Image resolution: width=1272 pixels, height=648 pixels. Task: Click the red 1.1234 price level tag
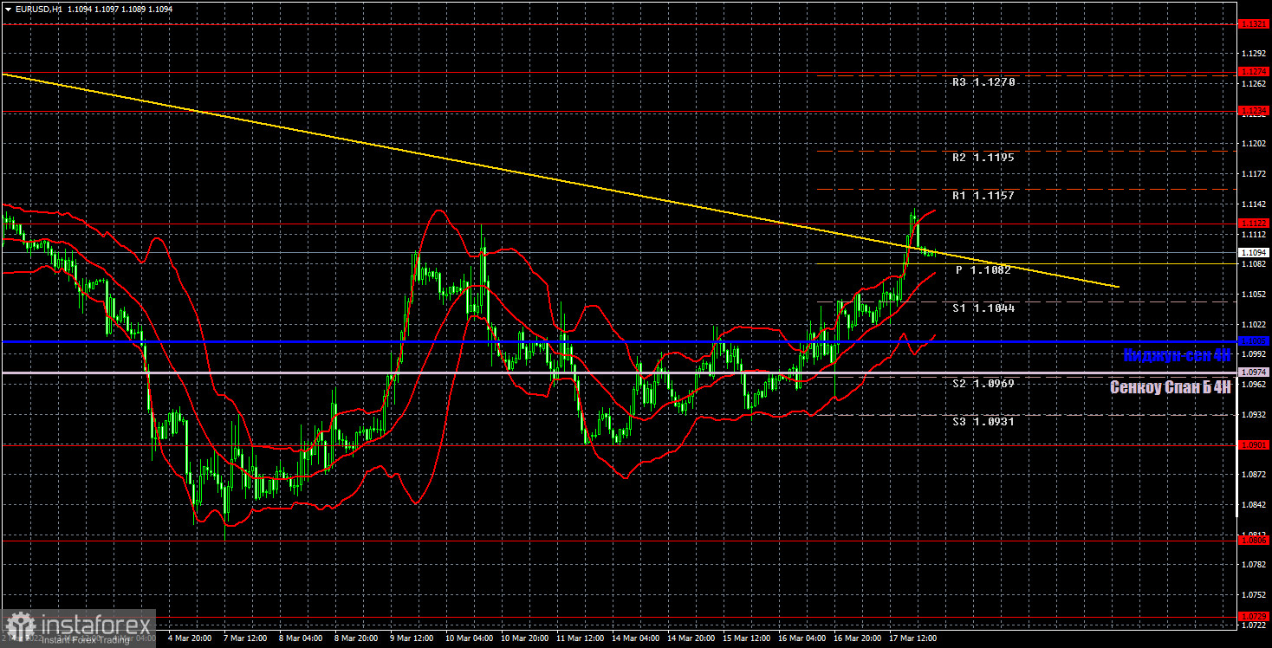(x=1253, y=111)
